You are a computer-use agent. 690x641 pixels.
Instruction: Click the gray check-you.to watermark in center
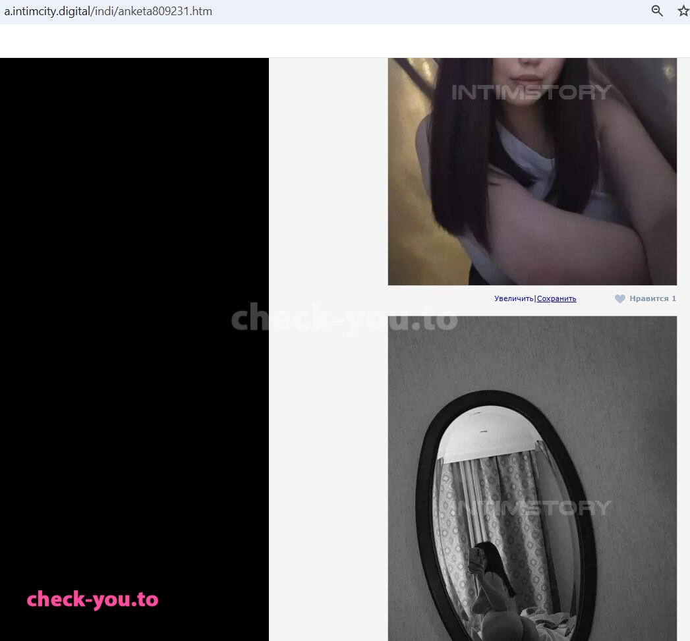[x=344, y=318]
